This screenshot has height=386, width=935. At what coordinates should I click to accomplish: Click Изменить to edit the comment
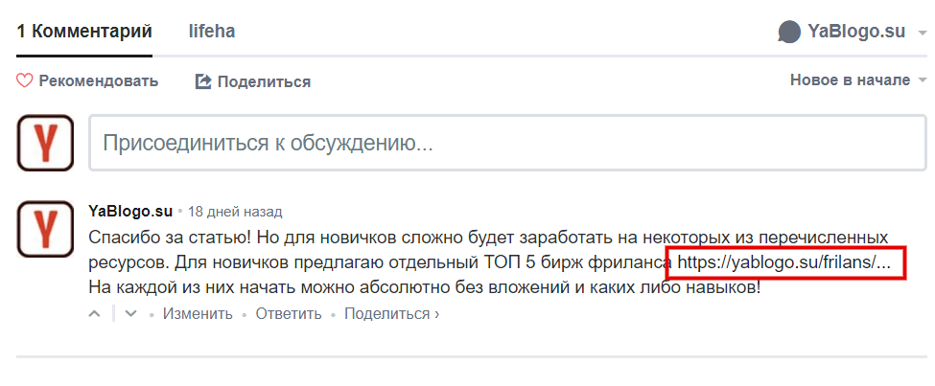point(198,314)
